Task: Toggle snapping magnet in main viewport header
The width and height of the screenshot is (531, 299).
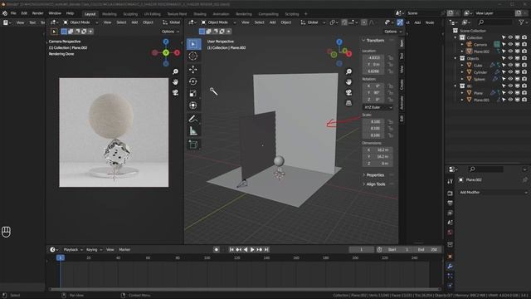Action: [344, 22]
